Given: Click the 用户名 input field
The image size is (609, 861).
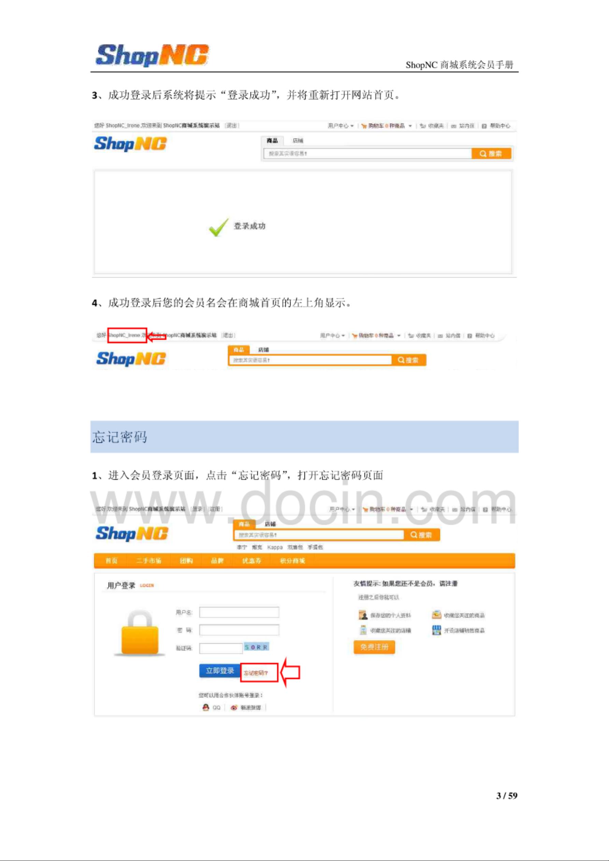Looking at the screenshot, I should (239, 612).
